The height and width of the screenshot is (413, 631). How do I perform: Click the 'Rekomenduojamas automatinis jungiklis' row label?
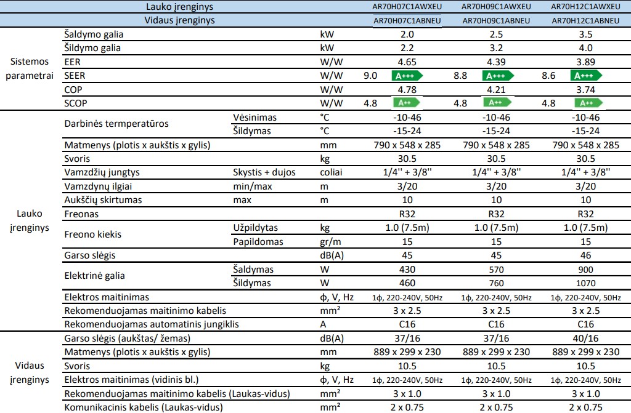click(x=152, y=324)
